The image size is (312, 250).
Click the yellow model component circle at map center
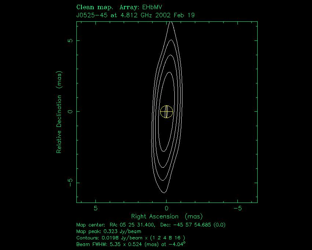(167, 112)
